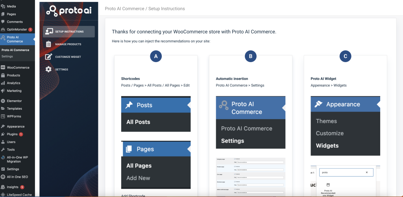Click the All Pages screenshot in card A
Viewport: 403px width, 197px height.
click(156, 165)
